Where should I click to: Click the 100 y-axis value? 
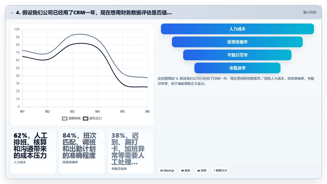point(17,29)
